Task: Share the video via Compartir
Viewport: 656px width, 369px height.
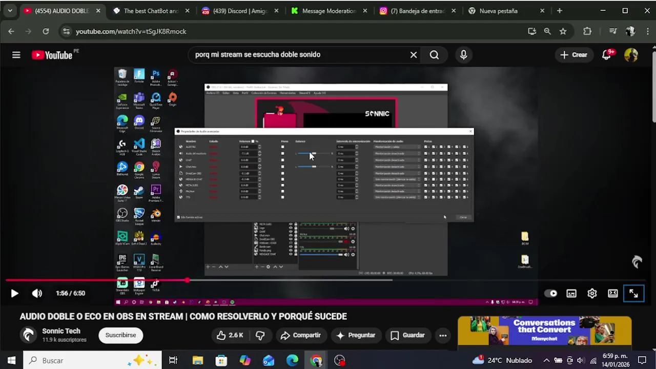Action: click(301, 335)
